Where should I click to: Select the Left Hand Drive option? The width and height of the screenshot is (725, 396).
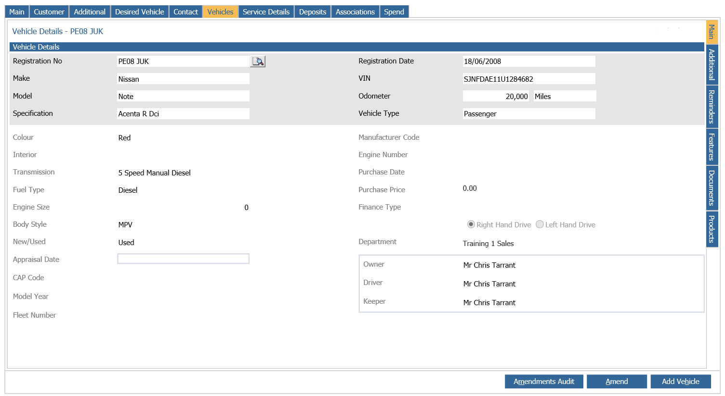pyautogui.click(x=540, y=224)
